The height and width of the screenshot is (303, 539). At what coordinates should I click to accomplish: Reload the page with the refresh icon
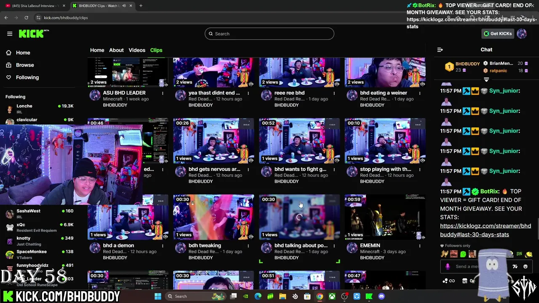[26, 18]
